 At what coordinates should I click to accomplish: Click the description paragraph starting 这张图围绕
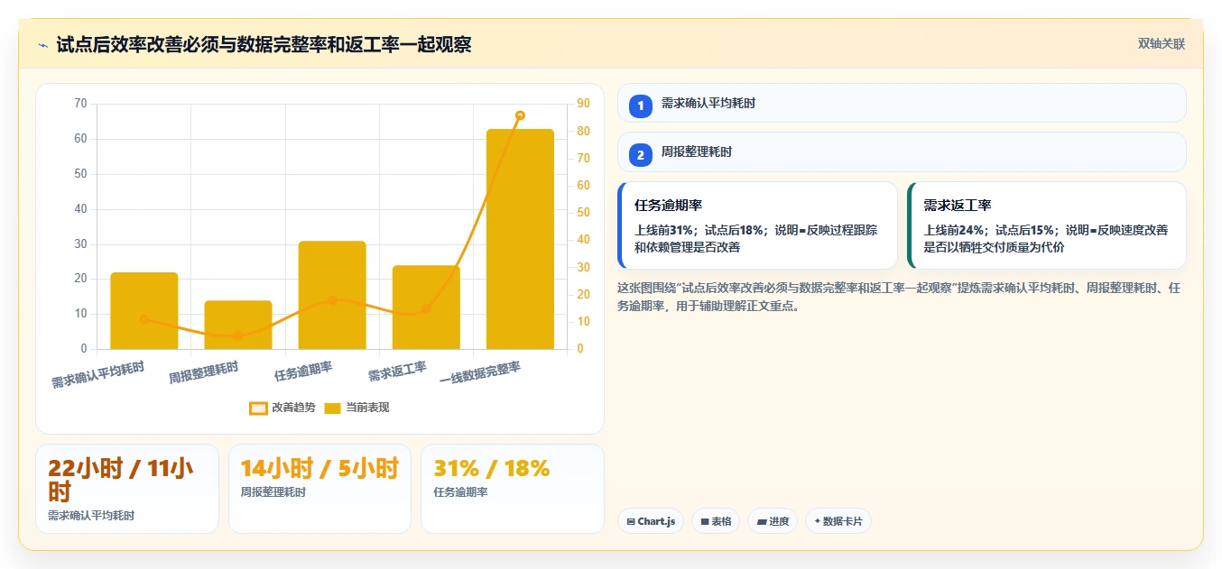point(899,297)
